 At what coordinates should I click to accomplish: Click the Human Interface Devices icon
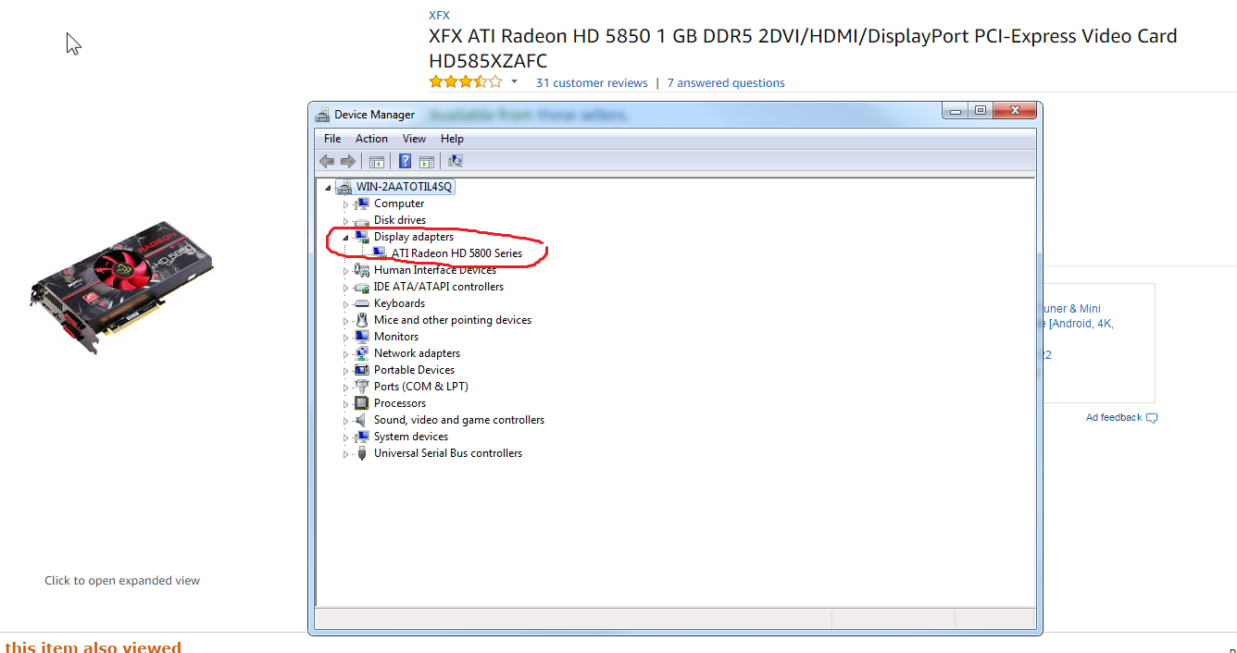click(362, 270)
